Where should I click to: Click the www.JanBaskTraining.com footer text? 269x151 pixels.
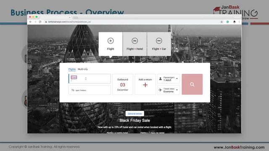239,147
